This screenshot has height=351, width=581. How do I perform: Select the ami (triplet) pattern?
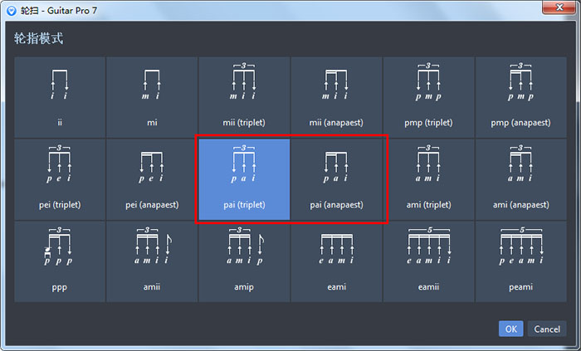point(429,178)
